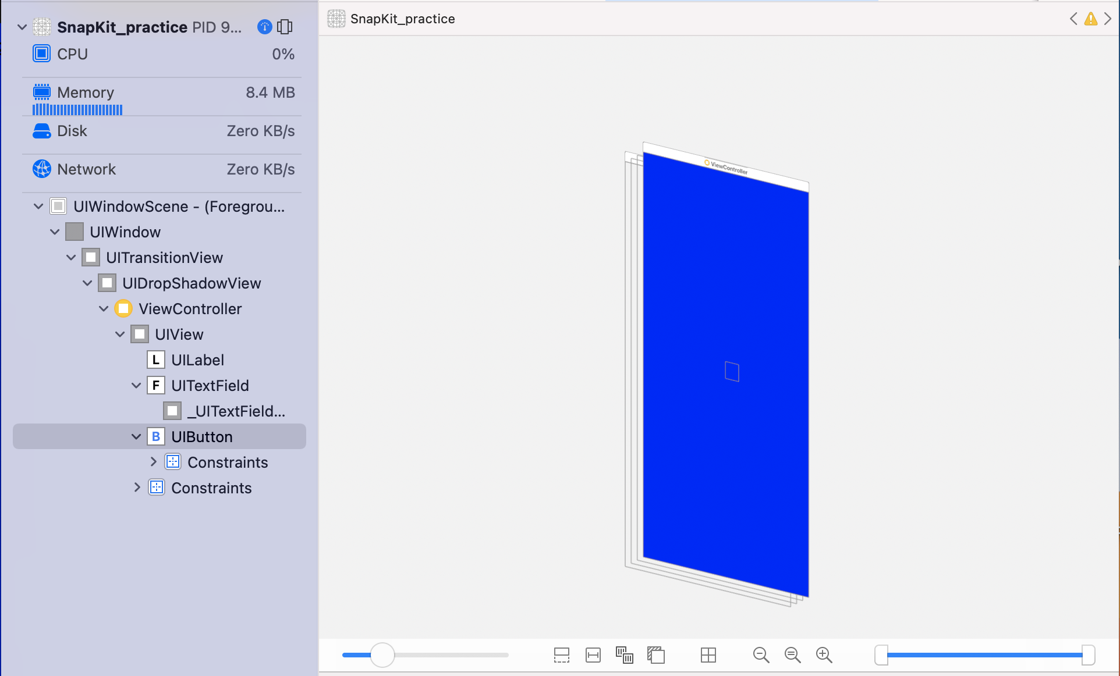
Task: Go to previous issue with left arrow
Action: click(x=1073, y=19)
